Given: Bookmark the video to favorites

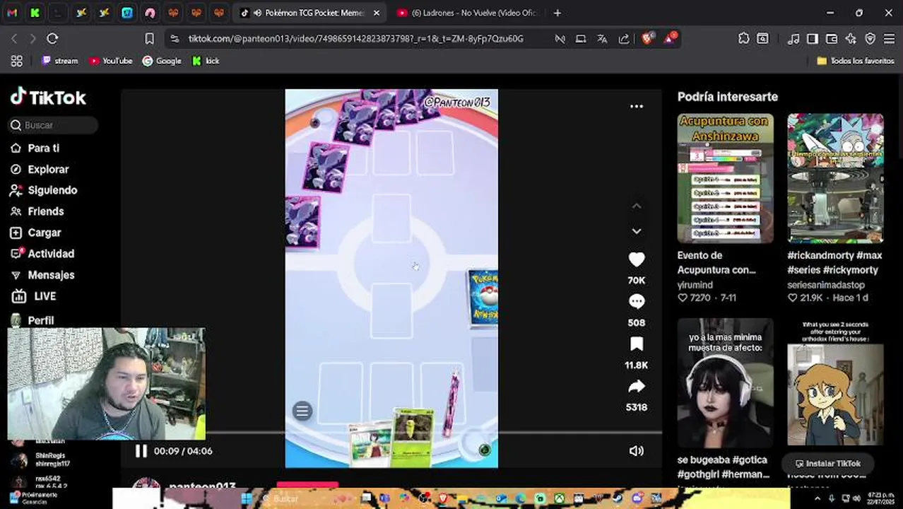Looking at the screenshot, I should coord(636,344).
